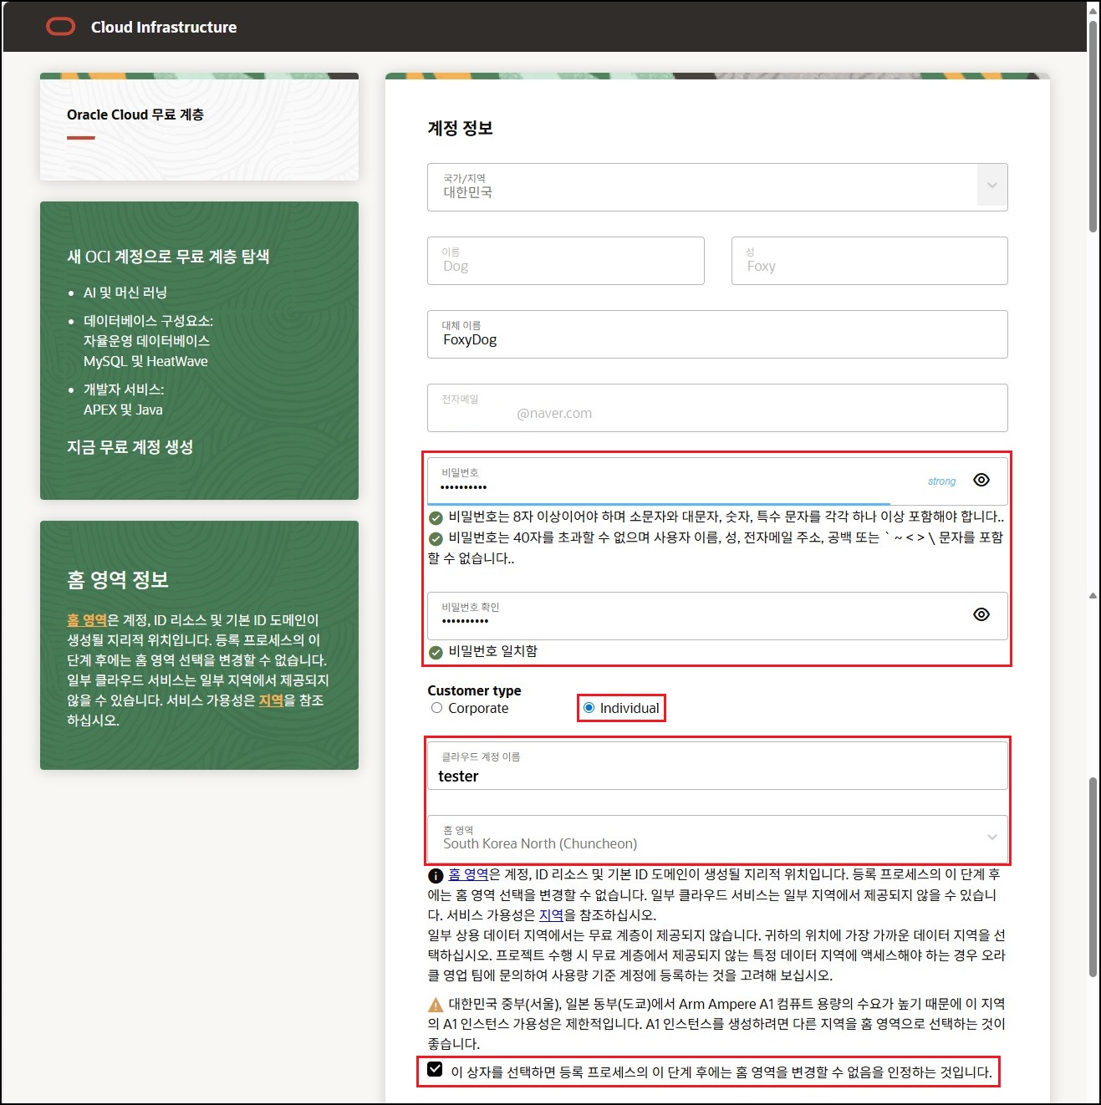This screenshot has height=1105, width=1101.
Task: Click into the 비밀번호 password field
Action: [x=717, y=481]
